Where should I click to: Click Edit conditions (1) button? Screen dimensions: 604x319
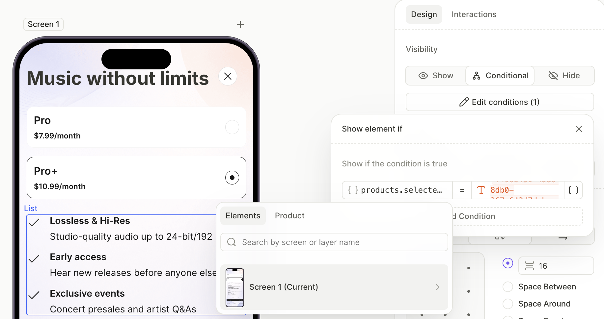[x=500, y=102]
